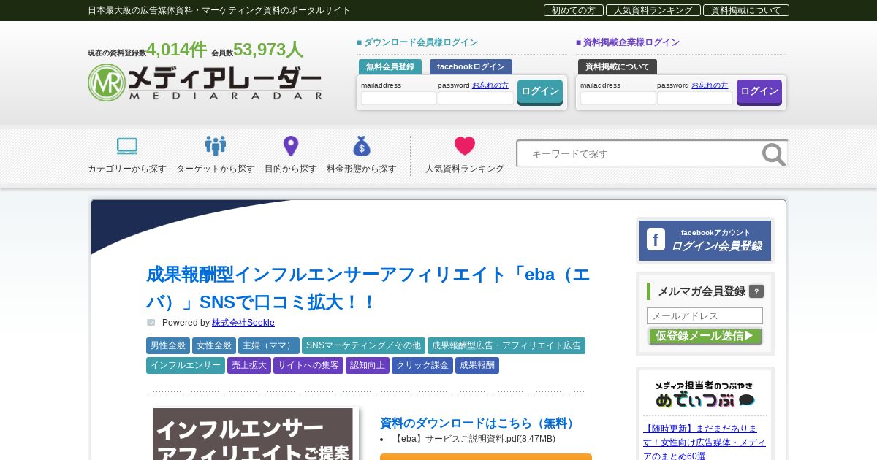Screen dimensions: 877x460
Task: Click the company mailaddress field
Action: [x=618, y=98]
